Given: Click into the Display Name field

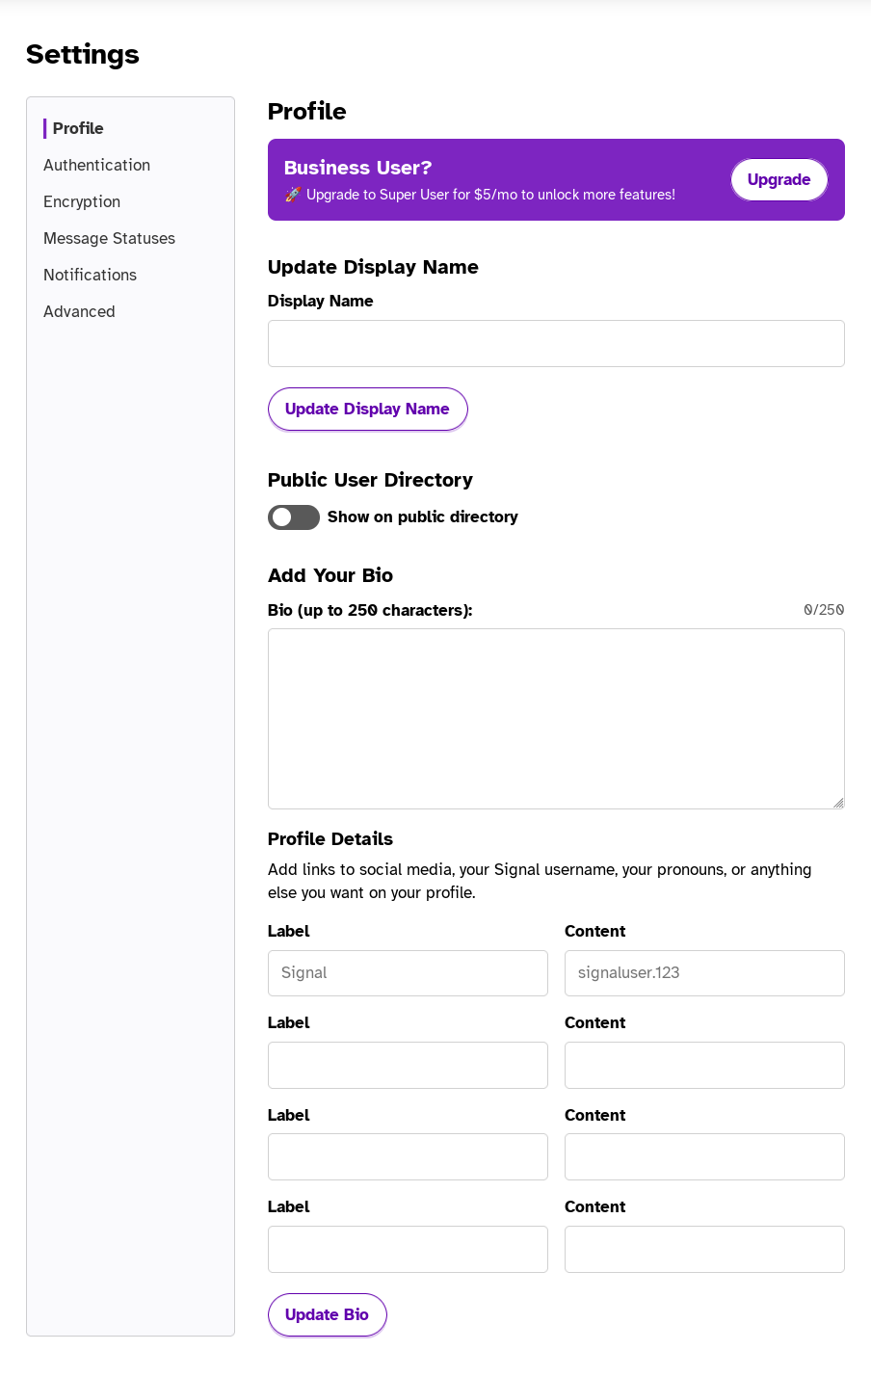Looking at the screenshot, I should coord(556,344).
